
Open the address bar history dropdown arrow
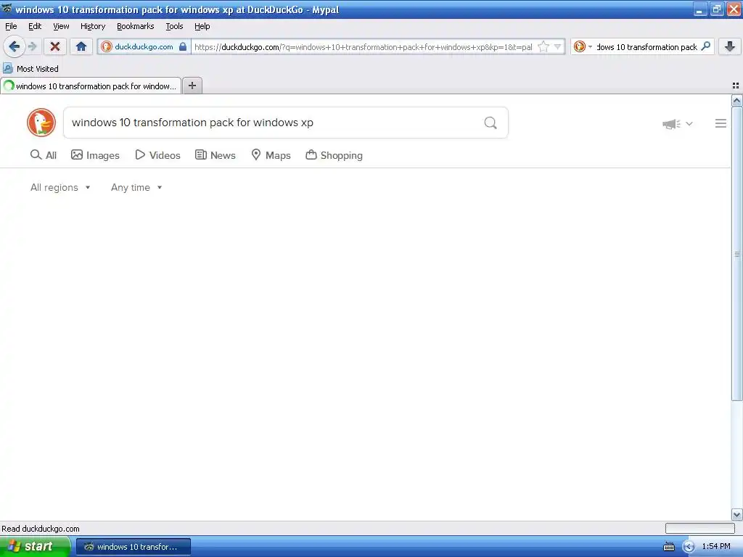click(x=558, y=46)
